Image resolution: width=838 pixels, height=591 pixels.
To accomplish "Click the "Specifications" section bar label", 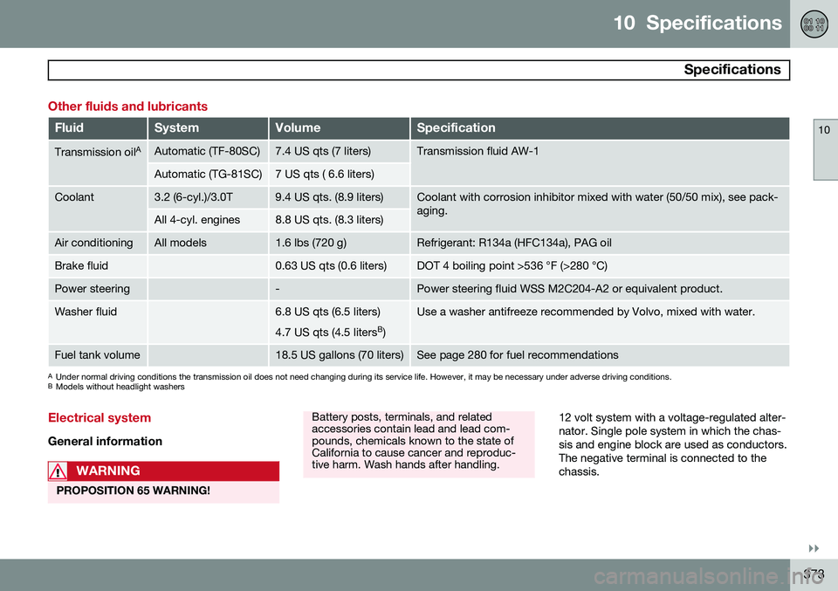I will tap(732, 70).
